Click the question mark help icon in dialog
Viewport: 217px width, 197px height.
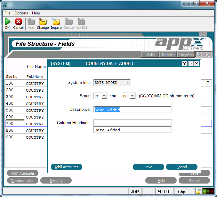click(x=185, y=63)
